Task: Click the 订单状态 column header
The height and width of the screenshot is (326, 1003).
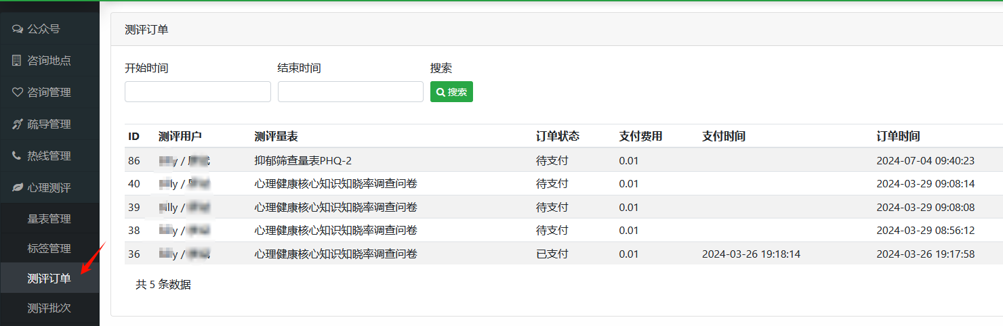Action: tap(558, 136)
